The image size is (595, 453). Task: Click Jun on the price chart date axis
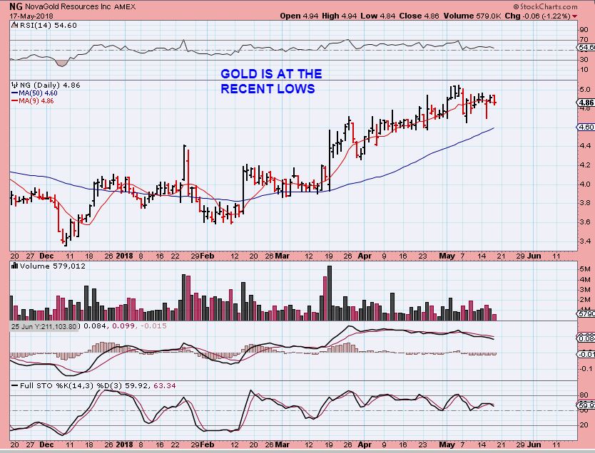[534, 256]
